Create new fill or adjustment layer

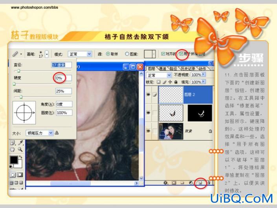(191, 183)
